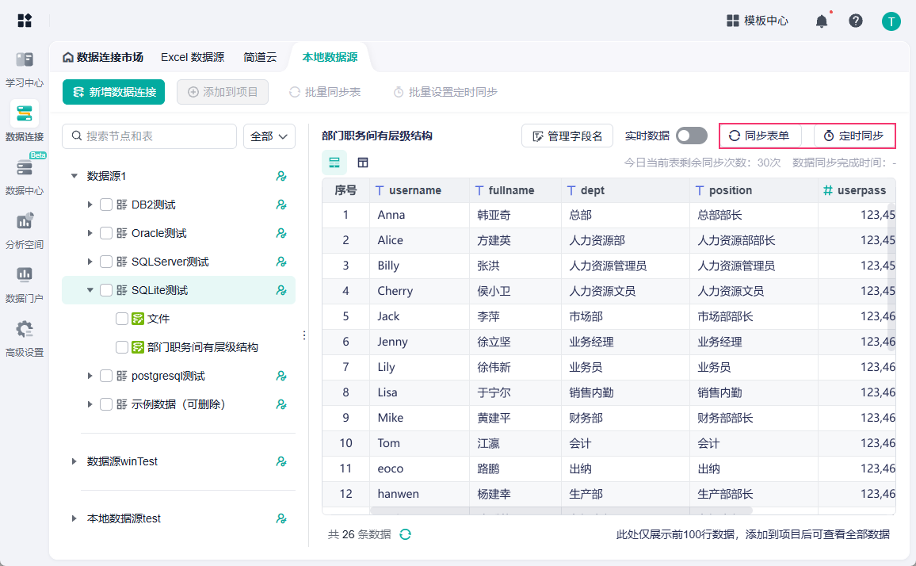
Task: Open the user avatar T menu
Action: point(891,21)
